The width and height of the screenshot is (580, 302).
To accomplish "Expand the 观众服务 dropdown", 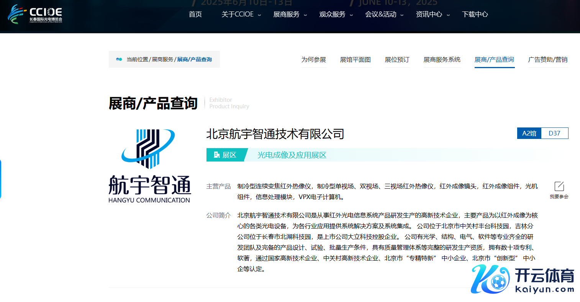I will coord(333,14).
